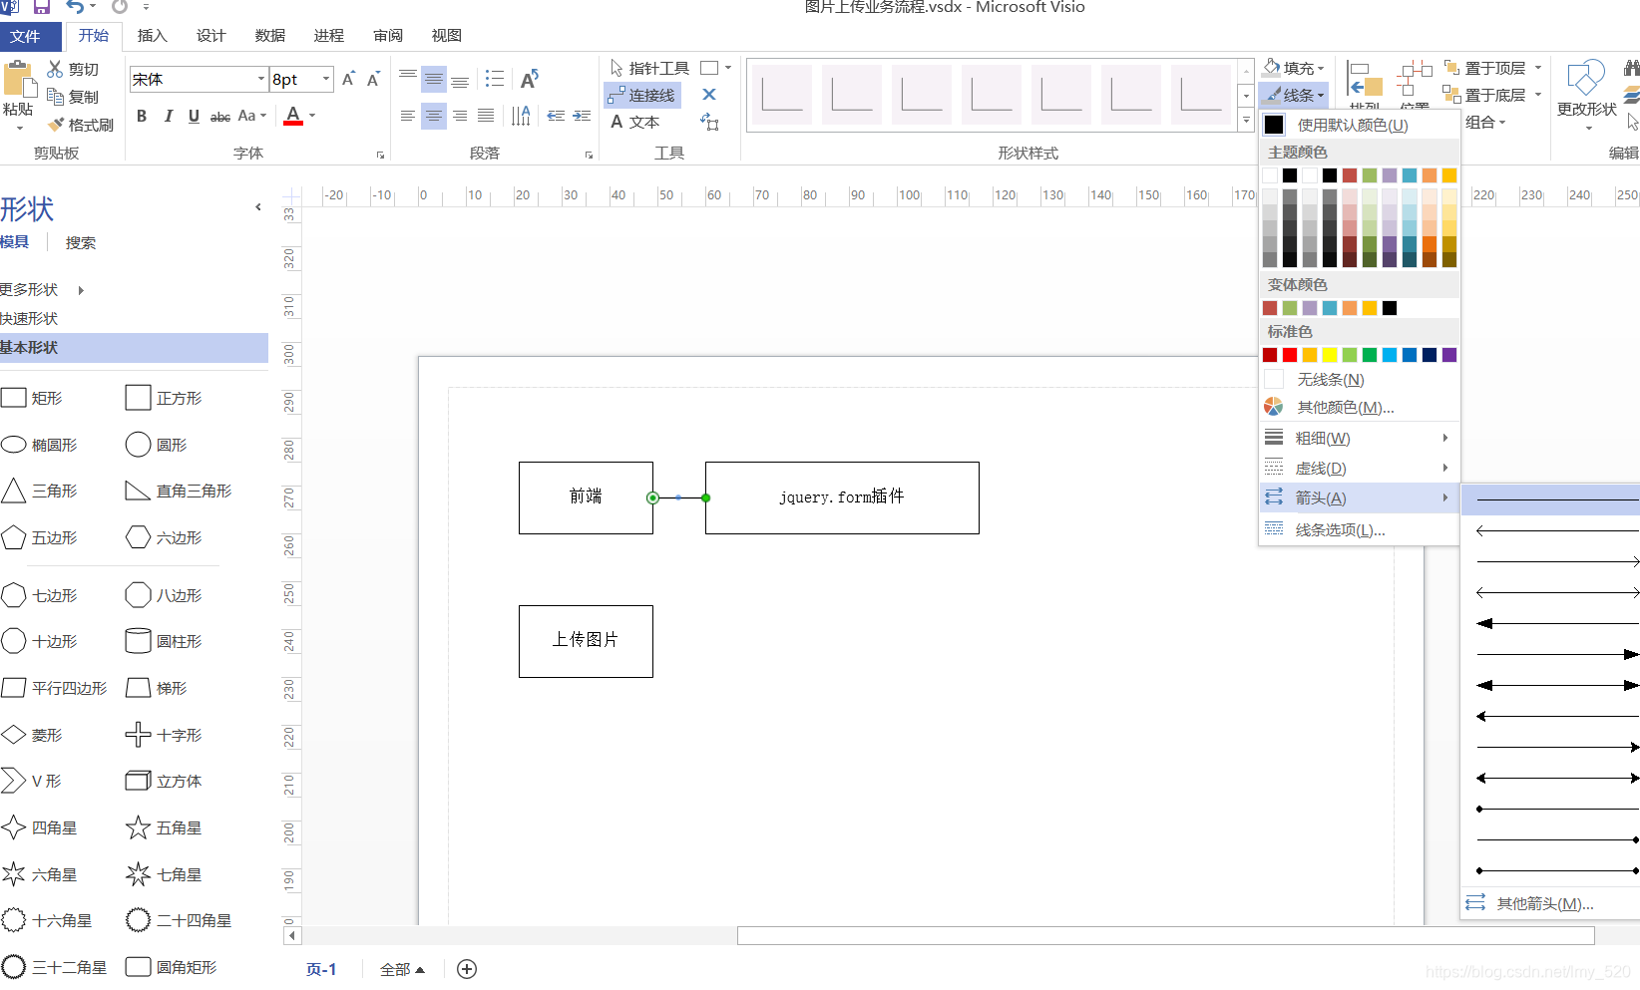The height and width of the screenshot is (990, 1640).
Task: Open More Colors (其他颜色) dialog
Action: 1359,407
